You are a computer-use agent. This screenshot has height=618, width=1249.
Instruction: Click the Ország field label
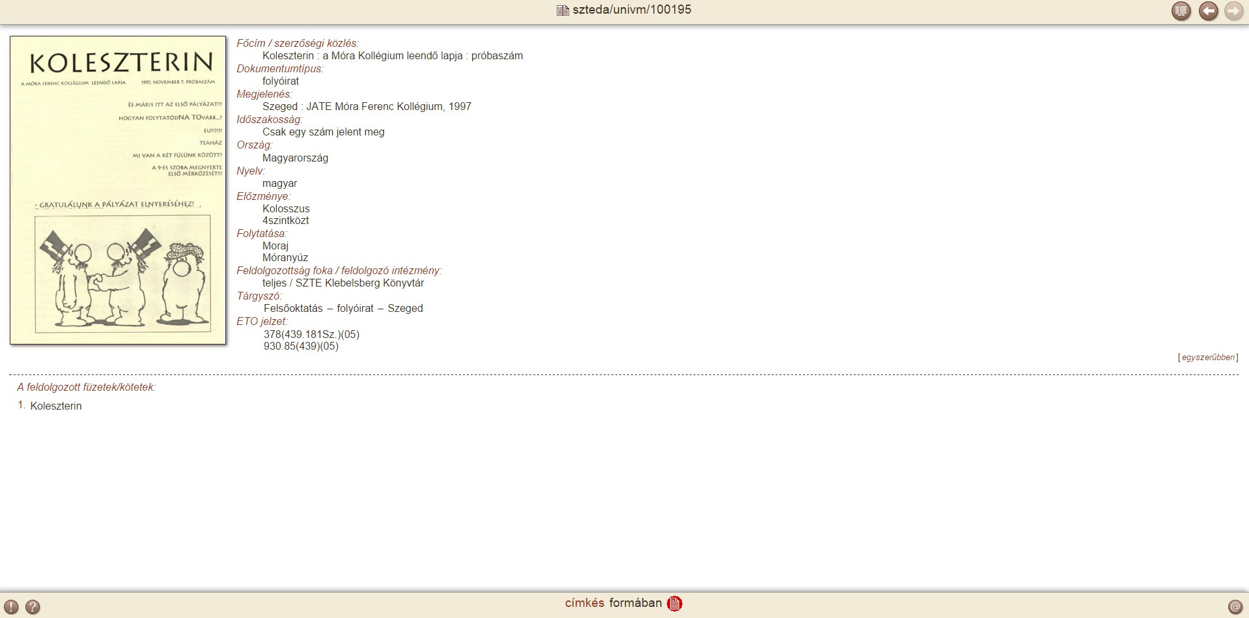coord(255,145)
